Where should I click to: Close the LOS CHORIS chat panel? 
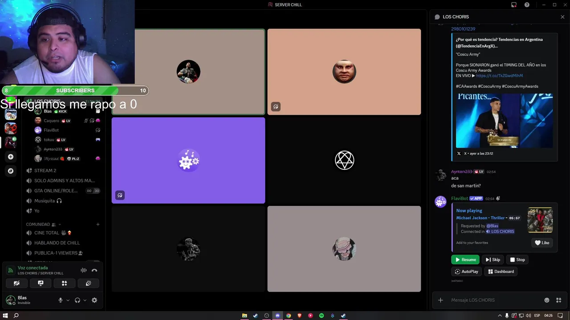point(562,17)
